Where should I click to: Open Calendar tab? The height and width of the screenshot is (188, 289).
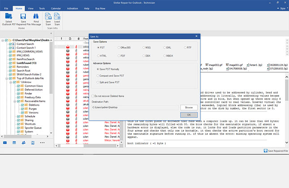coord(56,8)
